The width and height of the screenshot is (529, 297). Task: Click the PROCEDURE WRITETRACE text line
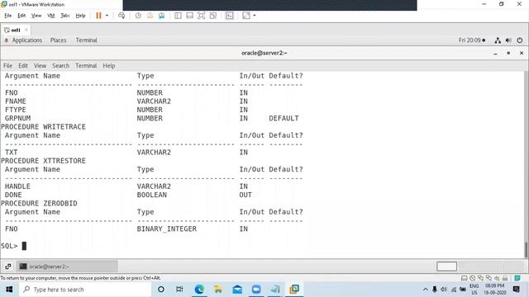tap(43, 126)
